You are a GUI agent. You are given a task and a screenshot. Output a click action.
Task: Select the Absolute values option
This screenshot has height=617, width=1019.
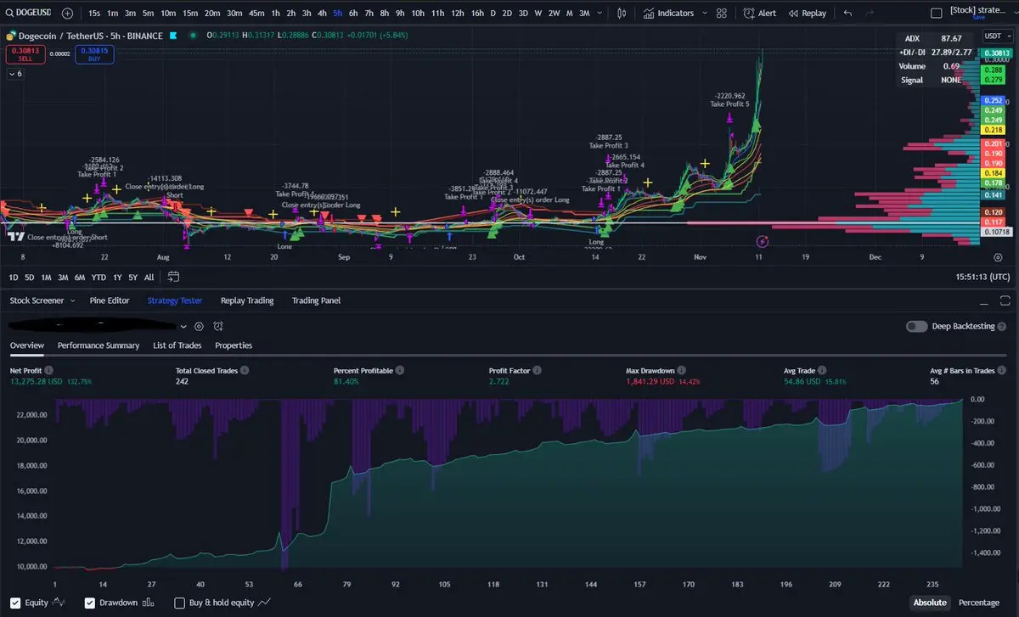930,603
